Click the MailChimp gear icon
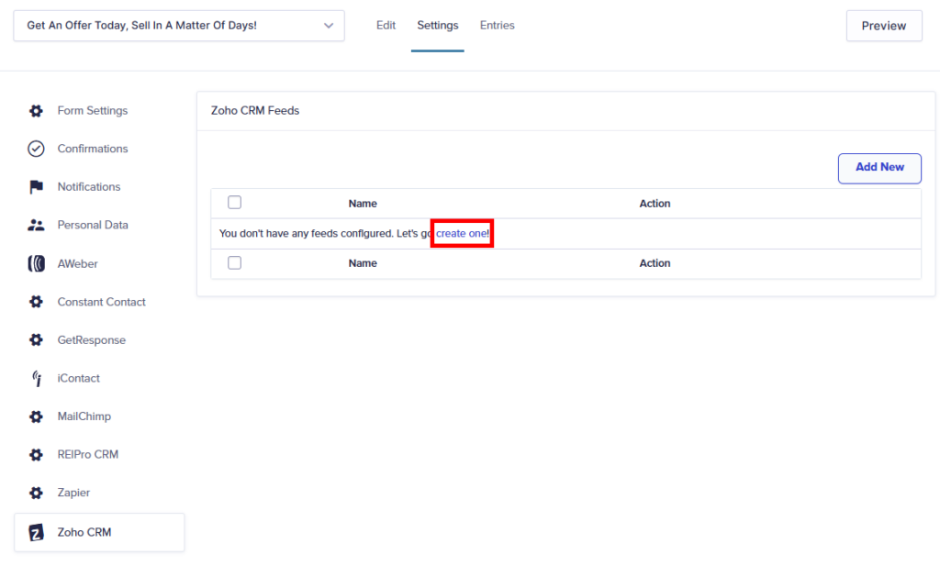This screenshot has height=566, width=940. pos(36,416)
